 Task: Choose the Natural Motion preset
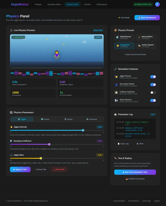(x=146, y=38)
